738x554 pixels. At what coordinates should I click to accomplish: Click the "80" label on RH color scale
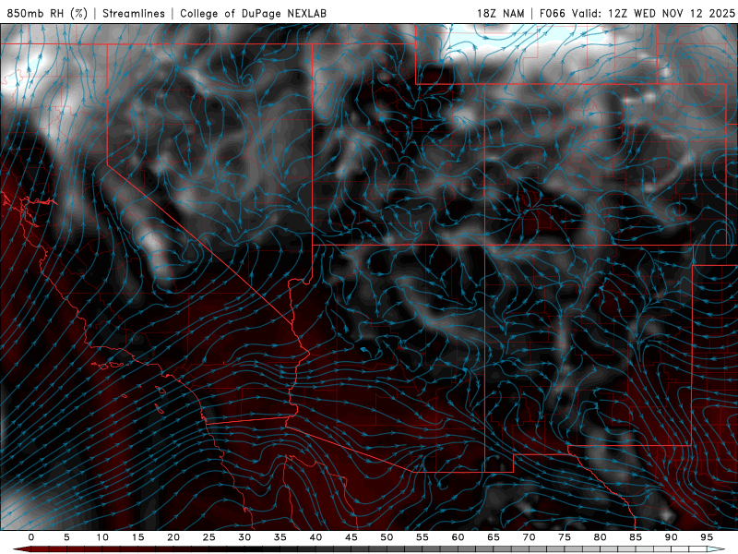click(x=600, y=537)
